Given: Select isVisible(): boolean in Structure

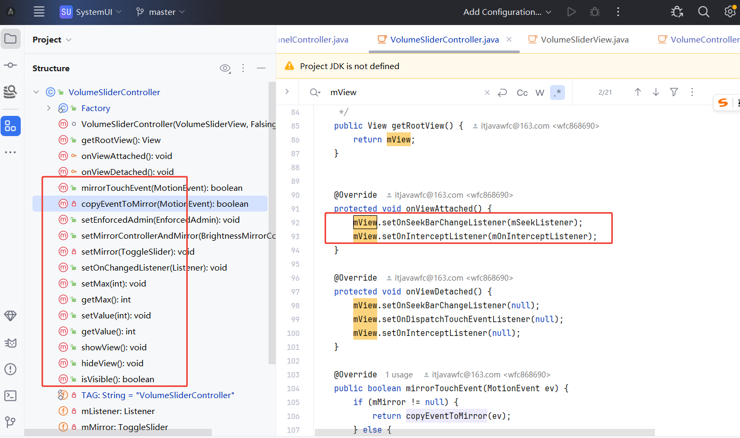Looking at the screenshot, I should (118, 380).
